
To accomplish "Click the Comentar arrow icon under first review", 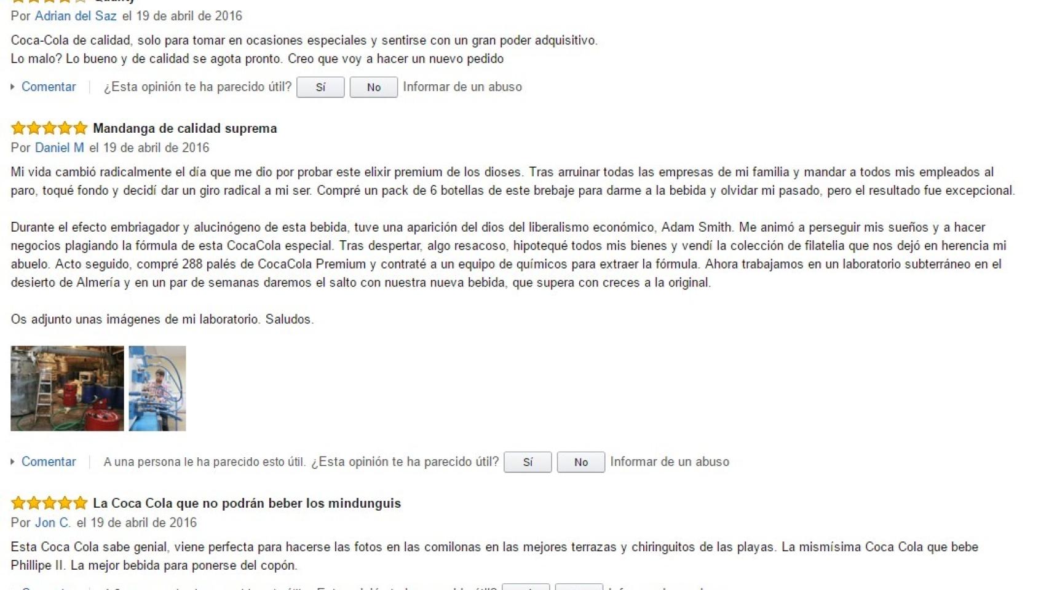I will point(12,87).
